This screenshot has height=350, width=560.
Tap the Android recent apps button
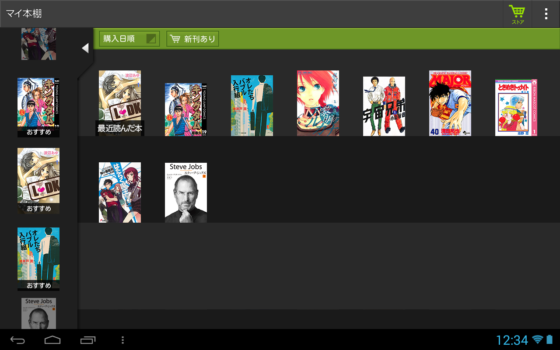click(88, 340)
